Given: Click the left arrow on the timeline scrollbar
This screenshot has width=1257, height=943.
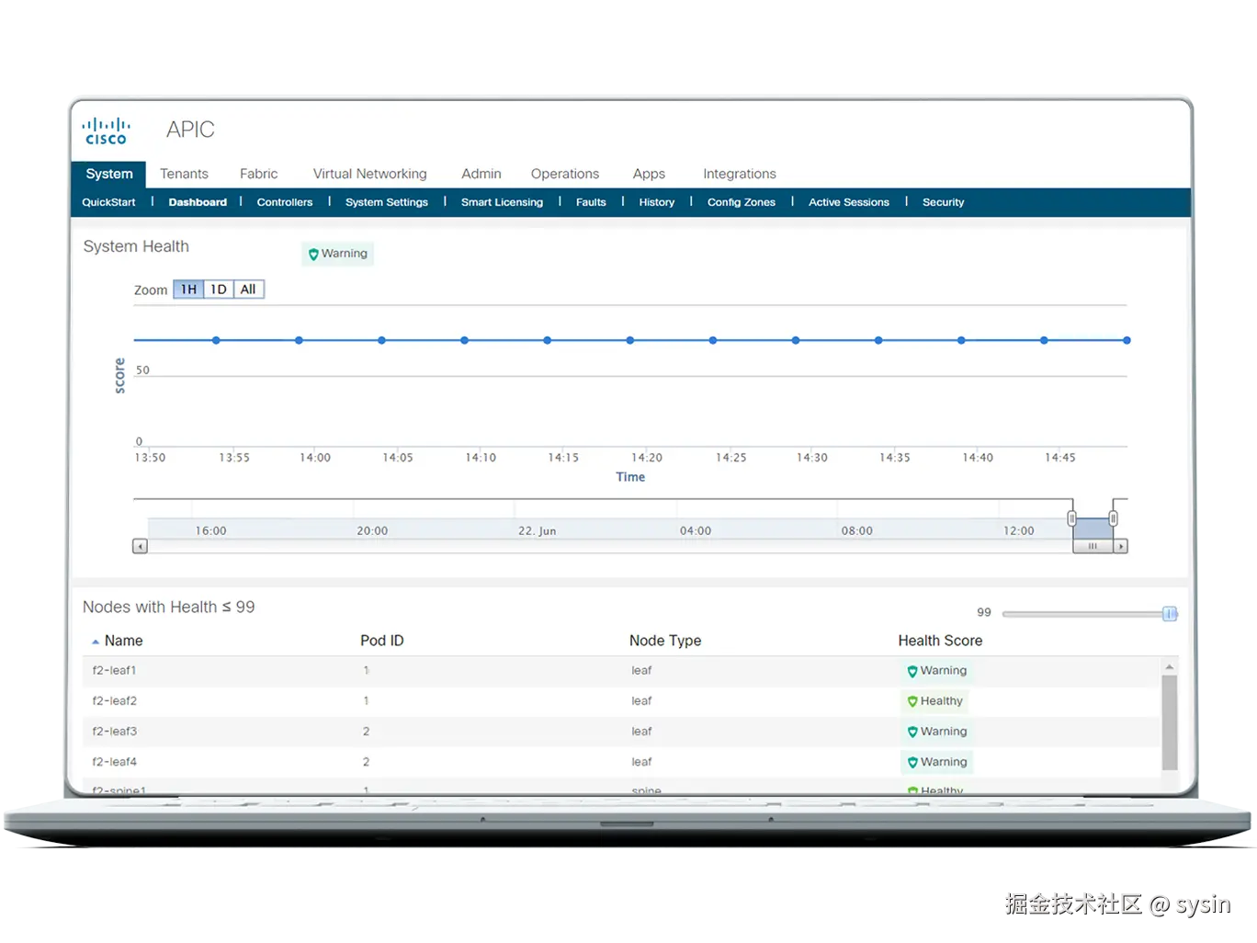Looking at the screenshot, I should point(139,545).
